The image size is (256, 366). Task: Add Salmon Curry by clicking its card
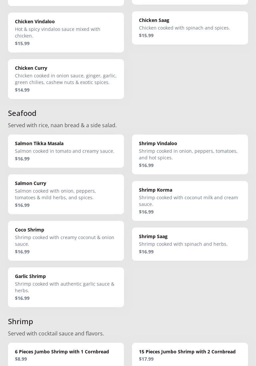tap(66, 194)
